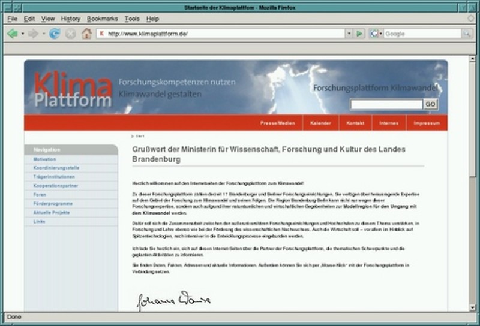Open the Foren navigation link
480x326 pixels.
(x=40, y=195)
